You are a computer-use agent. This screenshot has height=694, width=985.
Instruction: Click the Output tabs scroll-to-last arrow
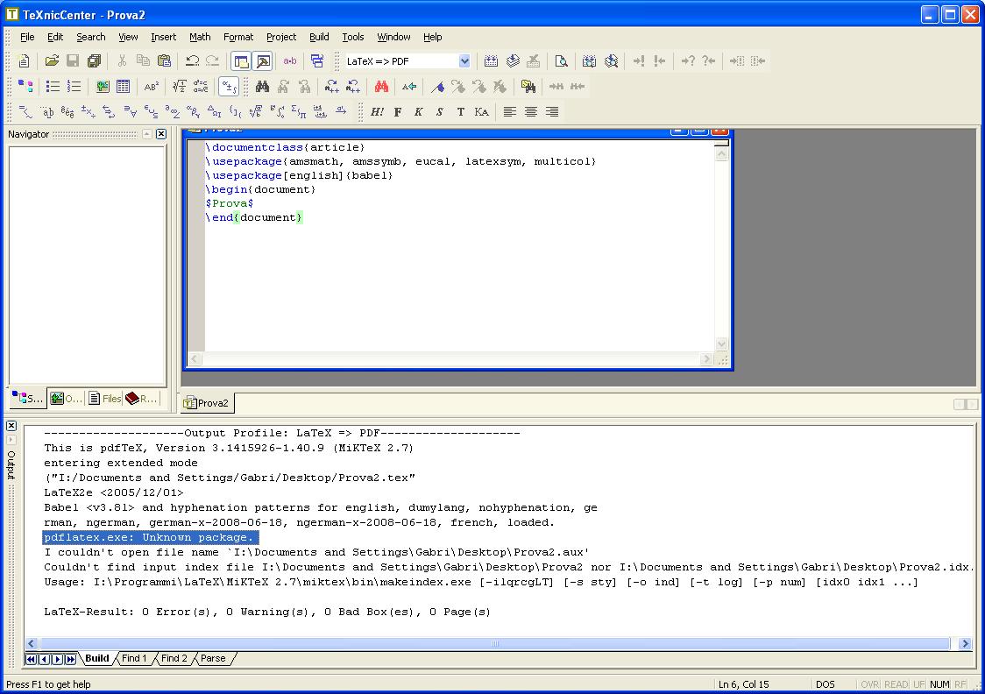coord(70,659)
